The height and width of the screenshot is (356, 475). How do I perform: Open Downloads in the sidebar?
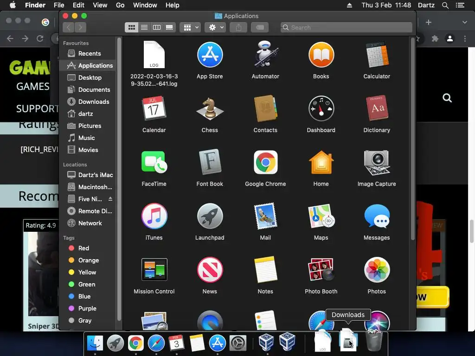pyautogui.click(x=88, y=102)
